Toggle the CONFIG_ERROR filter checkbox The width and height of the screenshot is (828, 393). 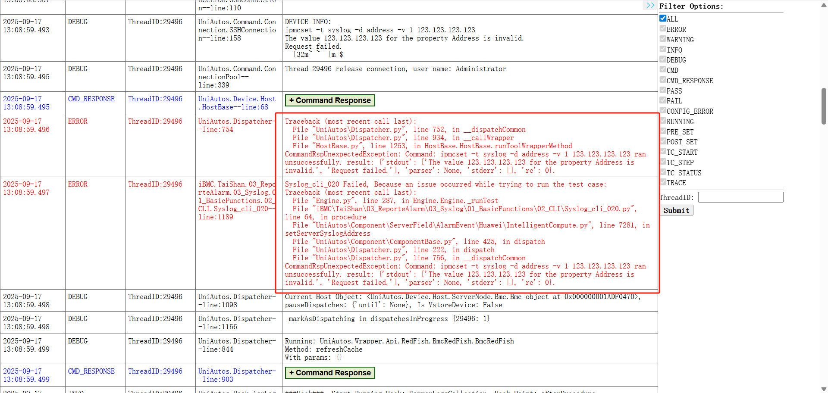pyautogui.click(x=663, y=111)
